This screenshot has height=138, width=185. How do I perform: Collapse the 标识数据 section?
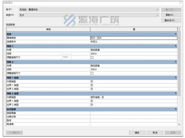pos(176,109)
